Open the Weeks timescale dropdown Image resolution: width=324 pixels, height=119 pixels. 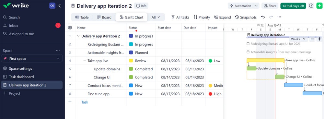[298, 39]
